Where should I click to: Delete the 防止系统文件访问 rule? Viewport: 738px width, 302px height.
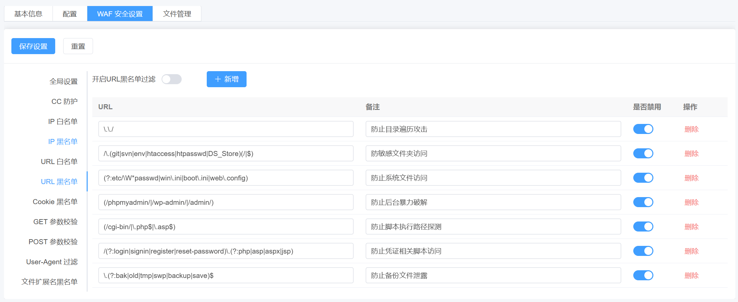pyautogui.click(x=691, y=178)
